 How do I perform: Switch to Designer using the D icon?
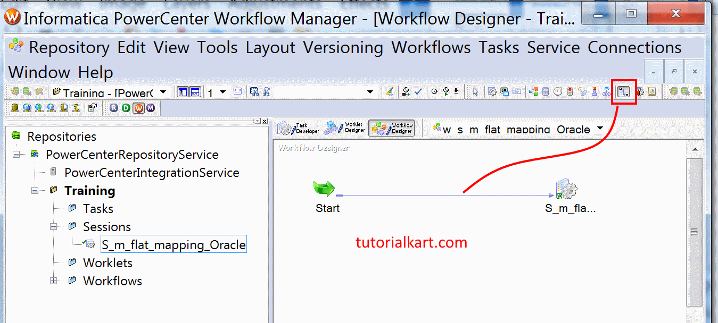[125, 107]
